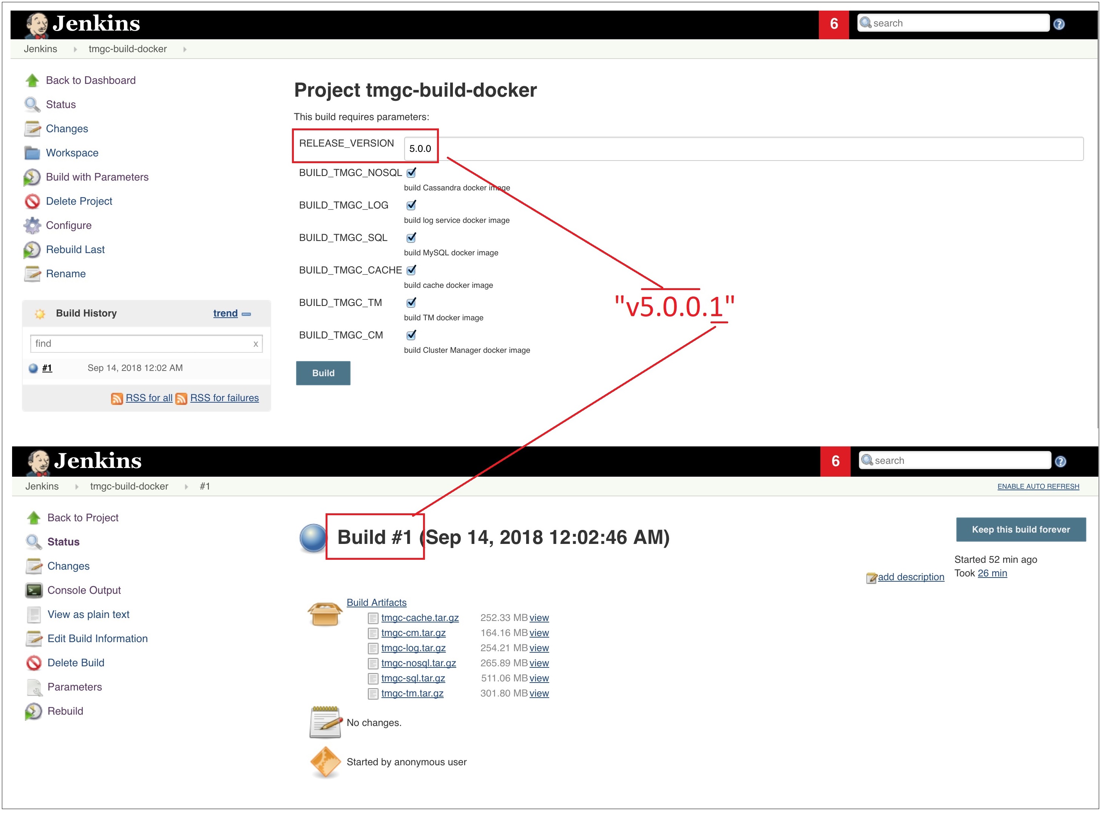Clear the find field with the x button
Image resolution: width=1115 pixels, height=834 pixels.
tap(256, 344)
